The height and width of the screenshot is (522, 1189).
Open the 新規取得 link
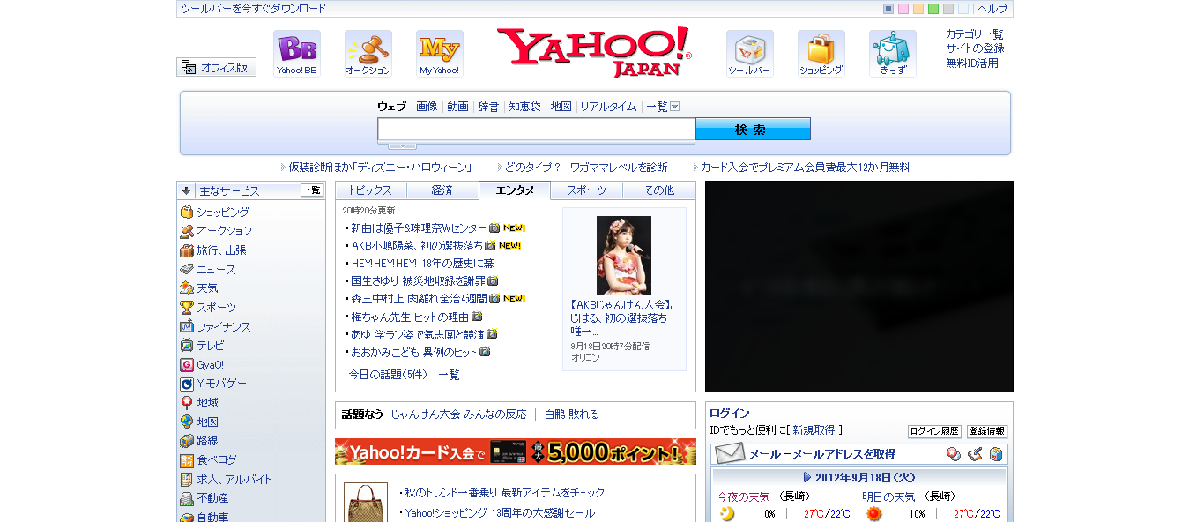point(814,430)
